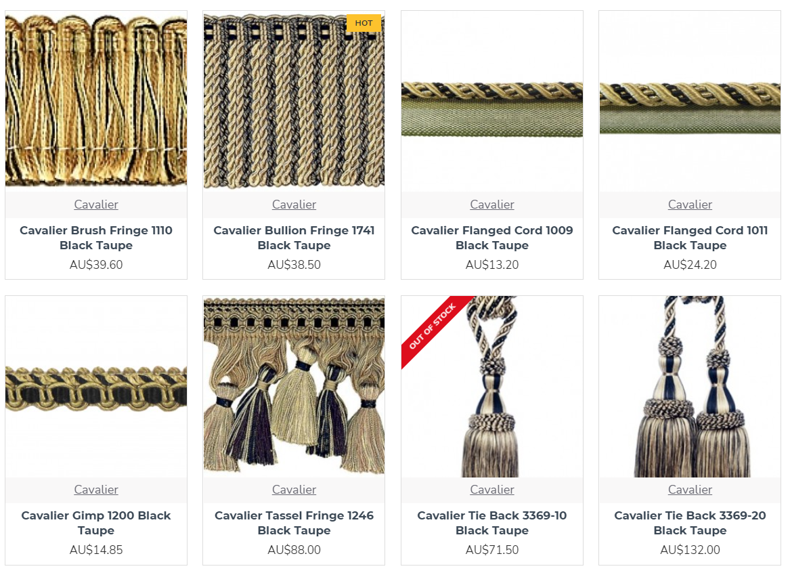Open the Flanged Cord 1011 product image
Image resolution: width=790 pixels, height=575 pixels.
pos(690,101)
